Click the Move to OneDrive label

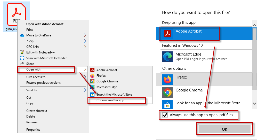(39, 35)
